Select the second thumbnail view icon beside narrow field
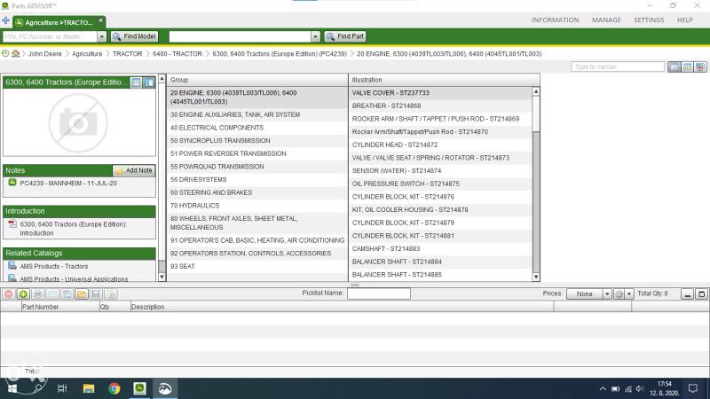This screenshot has width=710, height=399. 687,67
